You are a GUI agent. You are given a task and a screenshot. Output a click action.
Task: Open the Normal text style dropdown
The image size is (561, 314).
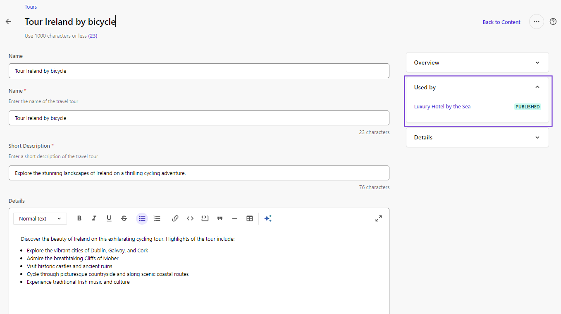click(40, 218)
